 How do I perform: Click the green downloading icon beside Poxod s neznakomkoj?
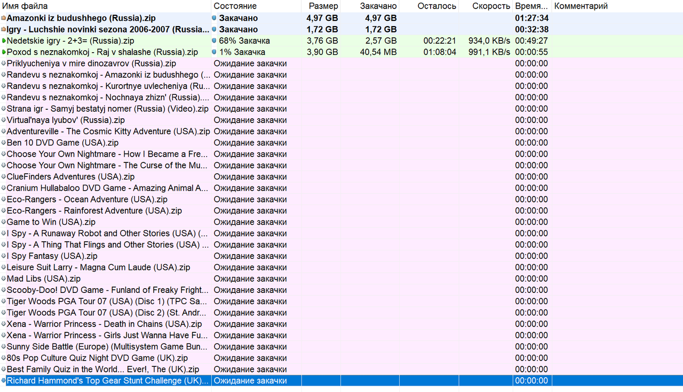click(4, 52)
